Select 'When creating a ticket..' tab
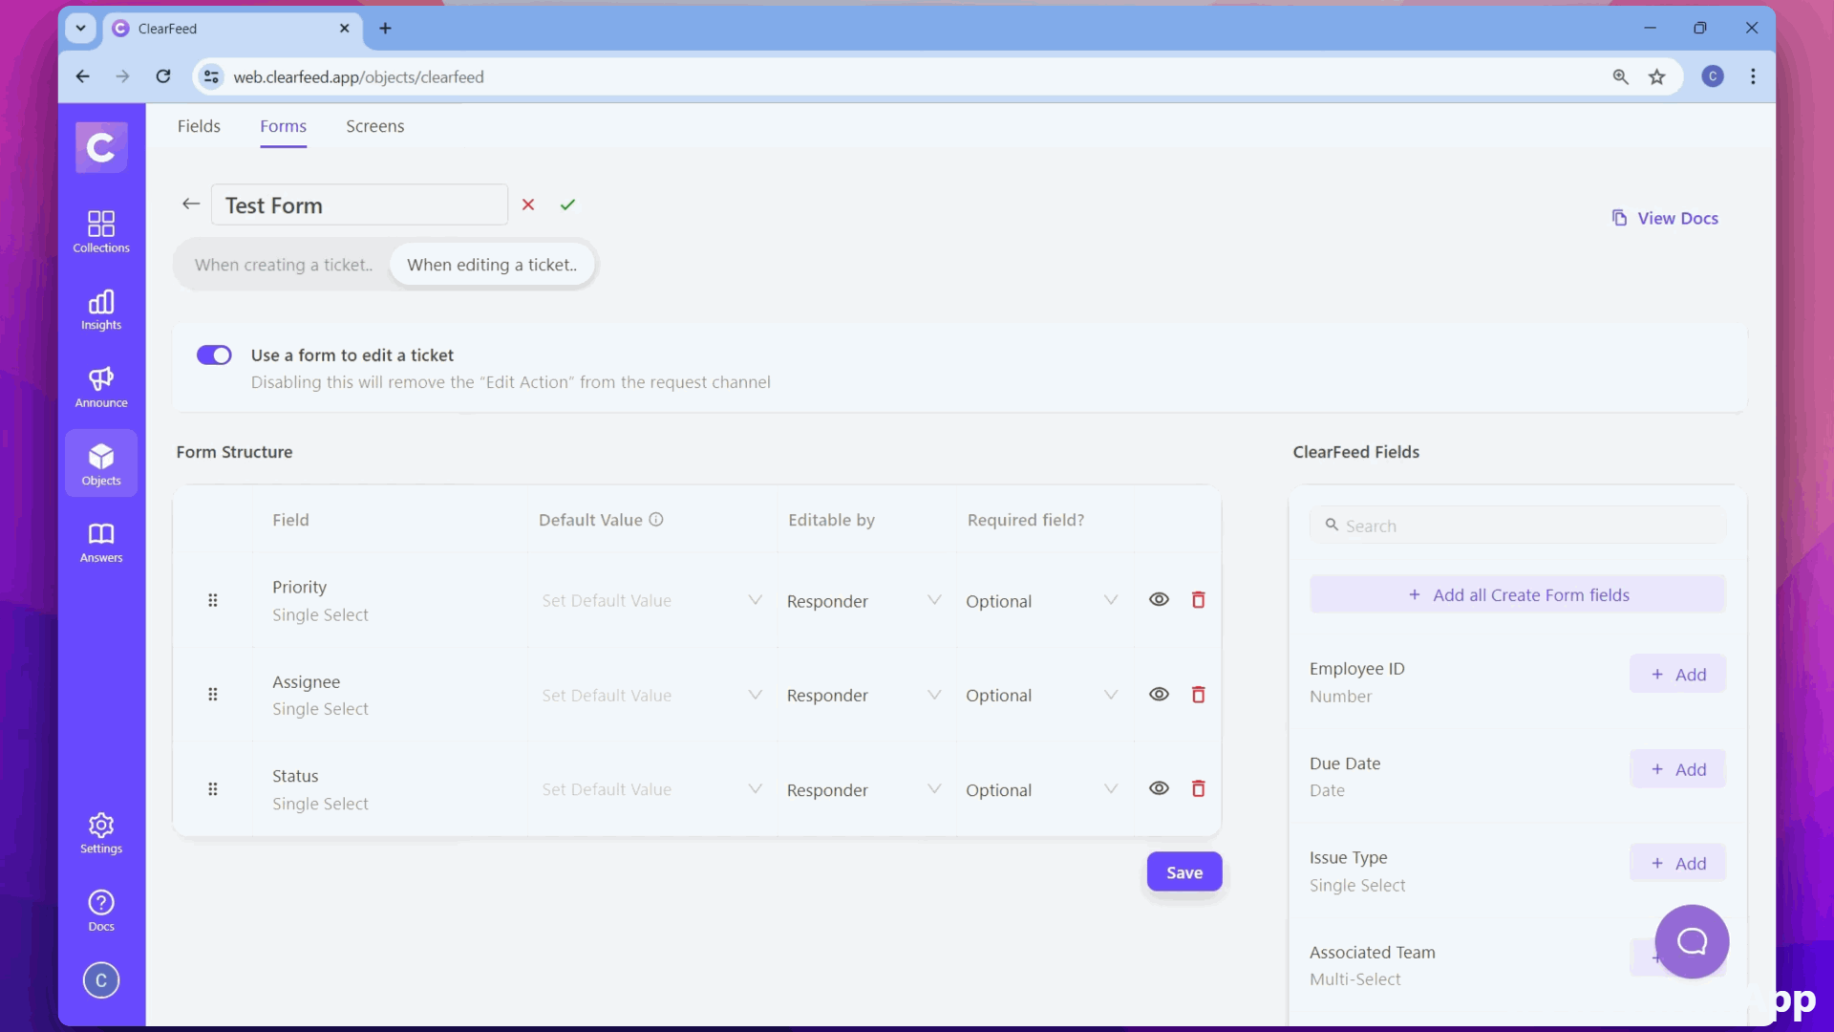 [x=284, y=265]
